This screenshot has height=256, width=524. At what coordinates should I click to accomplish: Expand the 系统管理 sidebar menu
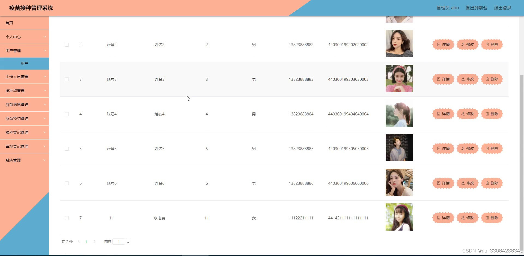click(x=25, y=160)
